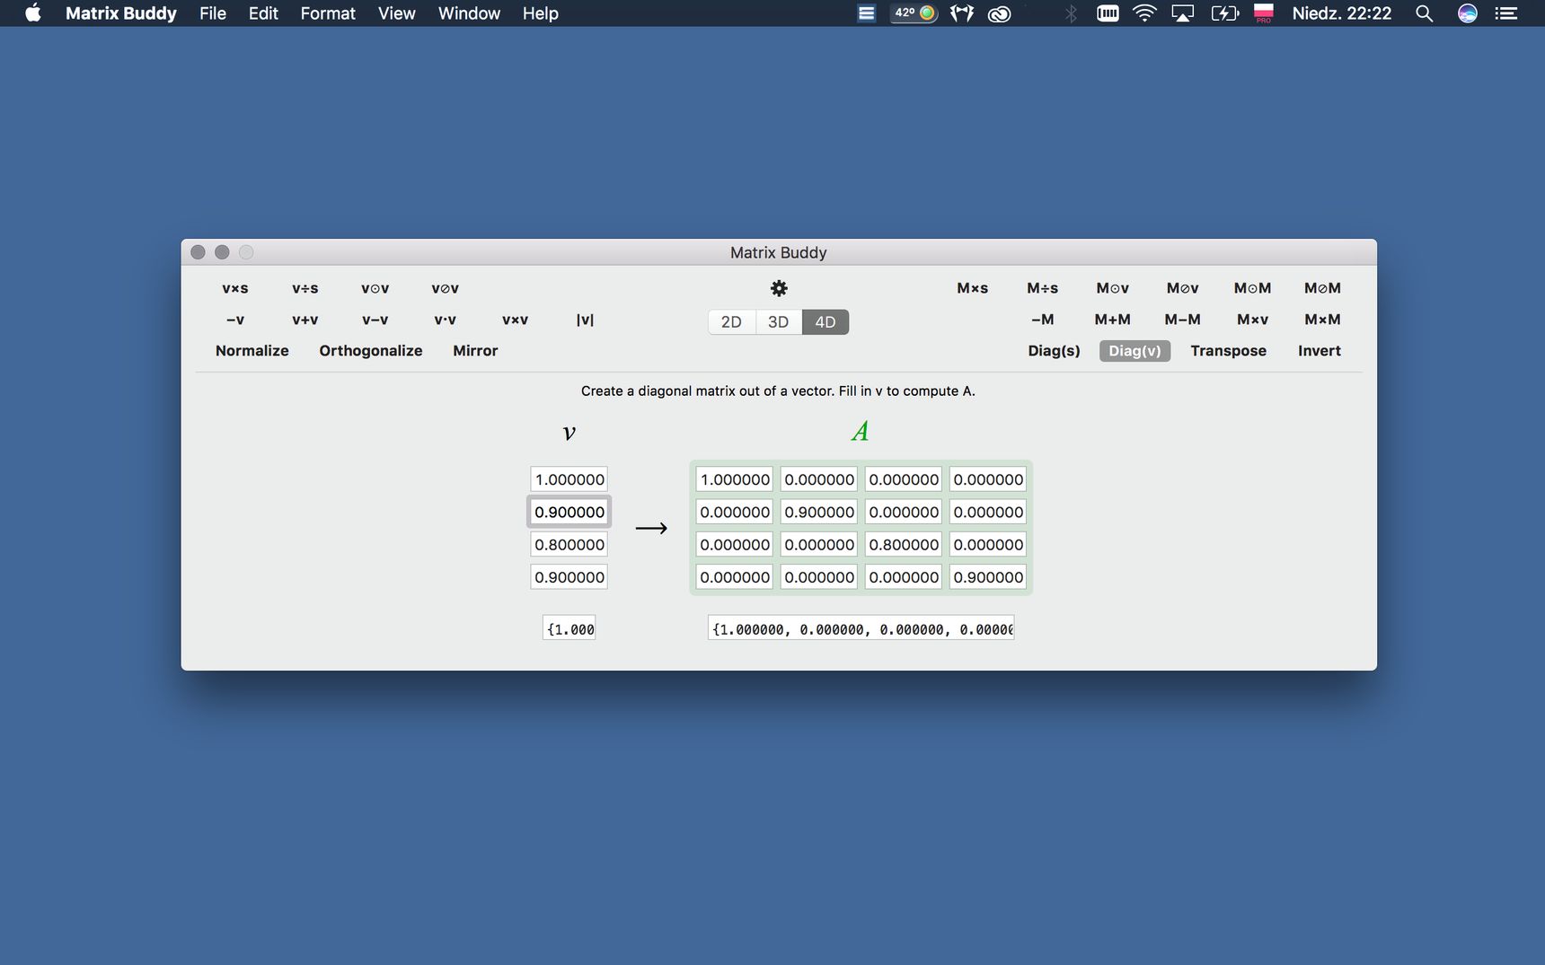Click matrix A cell 0.800000

[x=904, y=544]
